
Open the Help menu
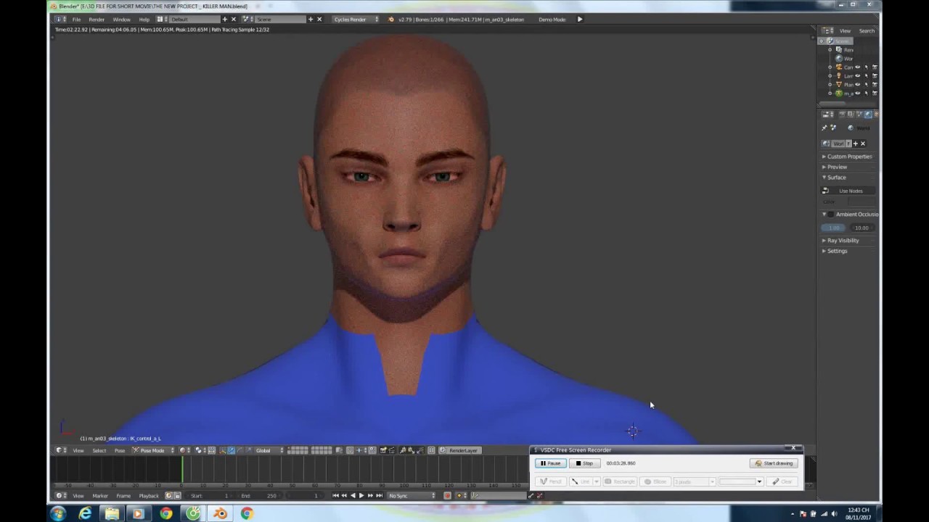(144, 20)
